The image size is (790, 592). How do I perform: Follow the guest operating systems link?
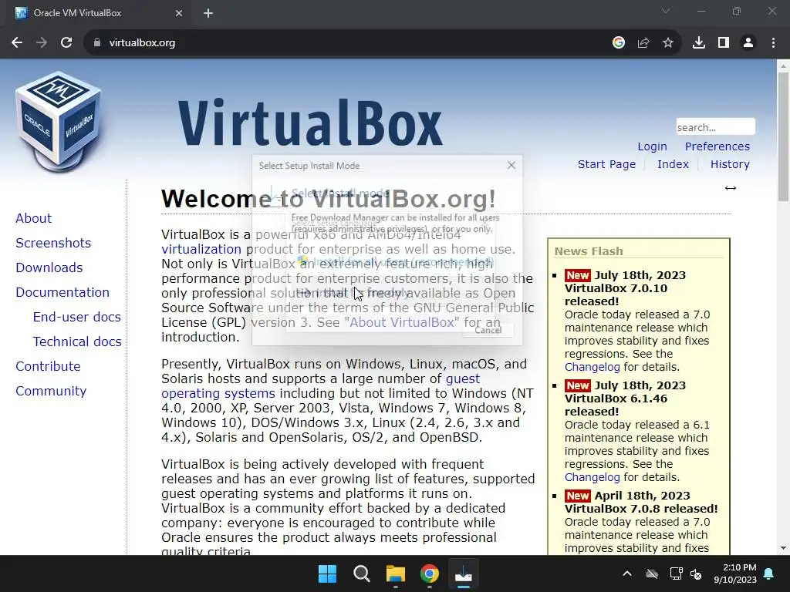[320, 386]
